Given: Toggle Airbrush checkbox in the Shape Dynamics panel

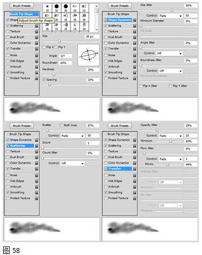Looking at the screenshot, I should click(106, 67).
